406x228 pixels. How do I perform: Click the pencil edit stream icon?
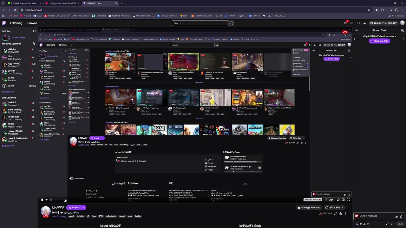pos(336,213)
